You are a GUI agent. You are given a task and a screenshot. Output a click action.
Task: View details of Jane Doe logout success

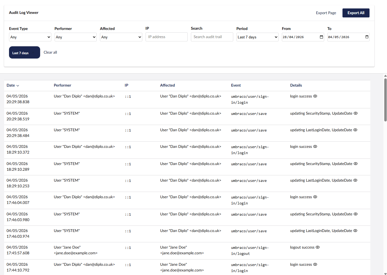(318, 247)
